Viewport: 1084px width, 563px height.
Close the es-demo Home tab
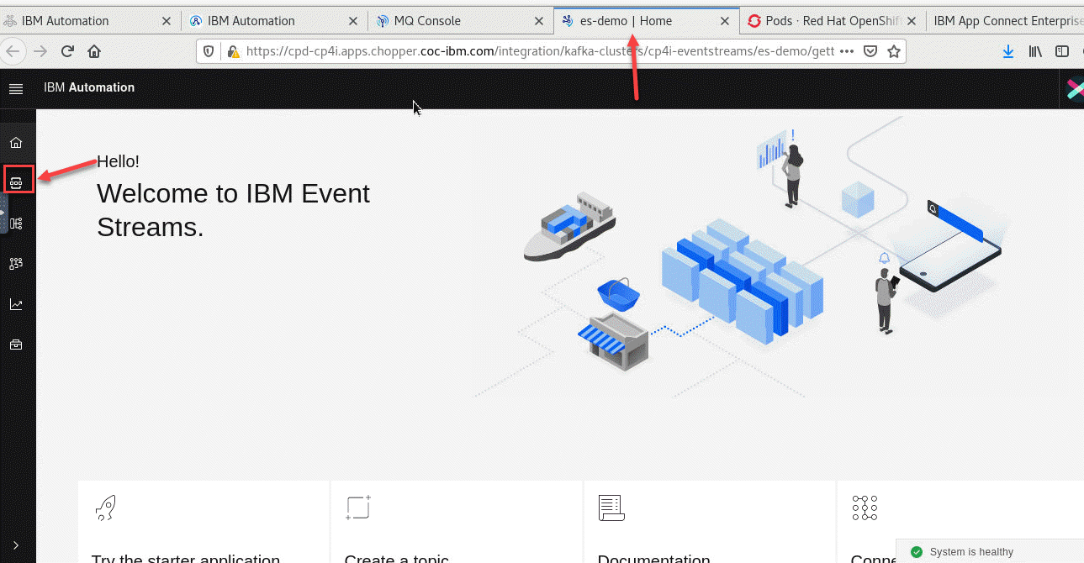[725, 21]
